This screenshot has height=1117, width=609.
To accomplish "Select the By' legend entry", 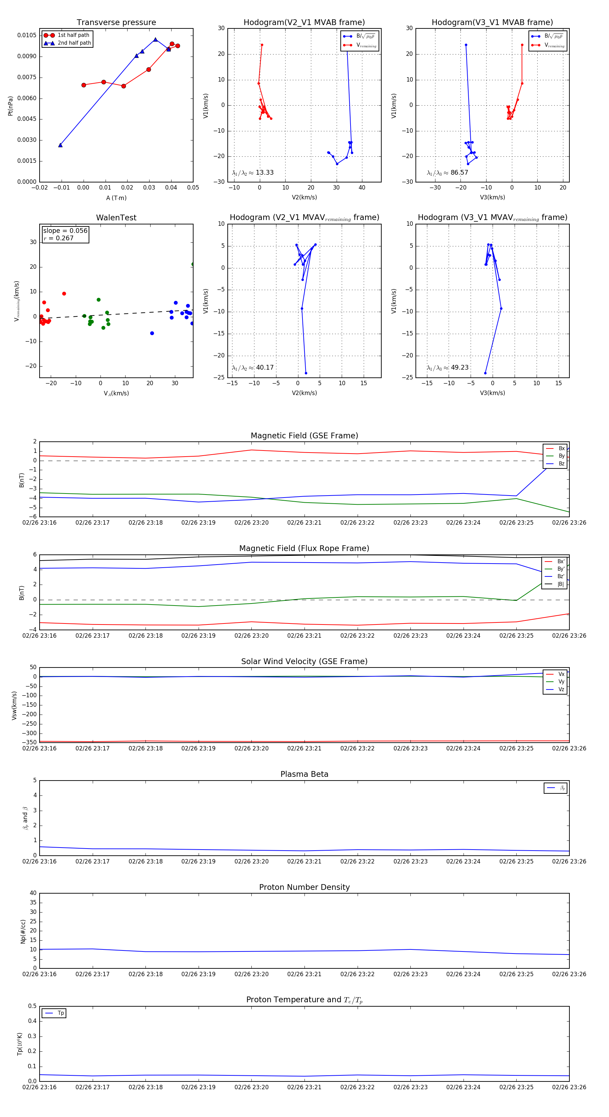I will coord(555,569).
